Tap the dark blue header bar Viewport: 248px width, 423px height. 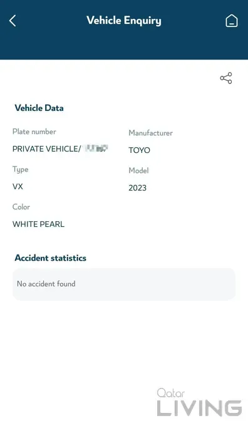pos(124,29)
